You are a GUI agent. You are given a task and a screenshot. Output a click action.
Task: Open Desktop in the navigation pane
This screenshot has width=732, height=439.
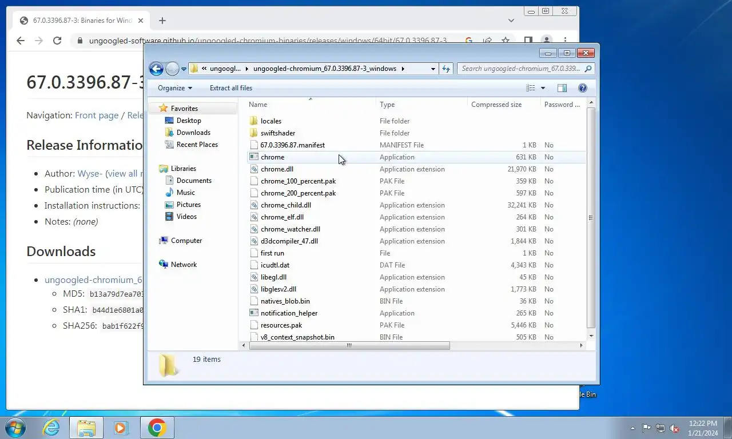coord(189,121)
